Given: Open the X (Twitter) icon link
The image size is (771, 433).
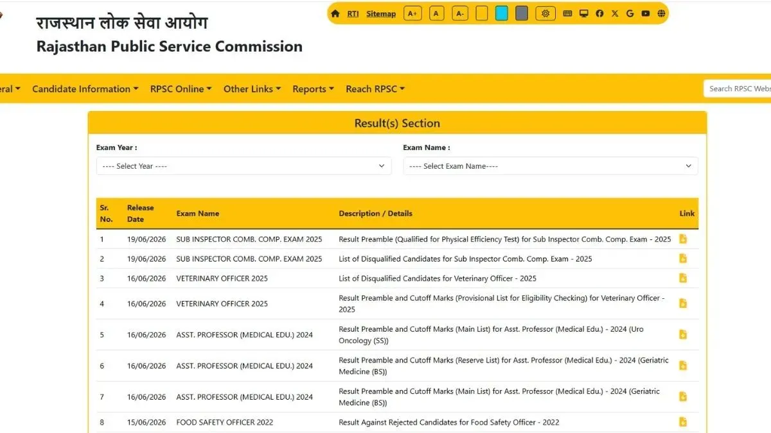Looking at the screenshot, I should pyautogui.click(x=615, y=13).
